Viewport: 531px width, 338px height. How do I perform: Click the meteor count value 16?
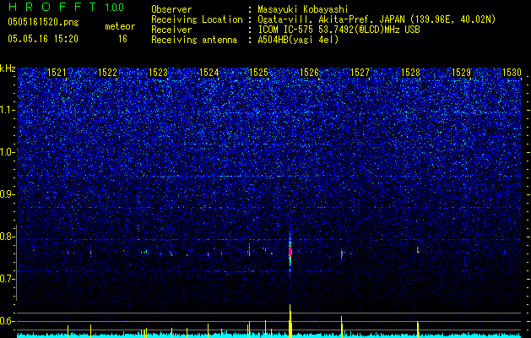pyautogui.click(x=122, y=39)
